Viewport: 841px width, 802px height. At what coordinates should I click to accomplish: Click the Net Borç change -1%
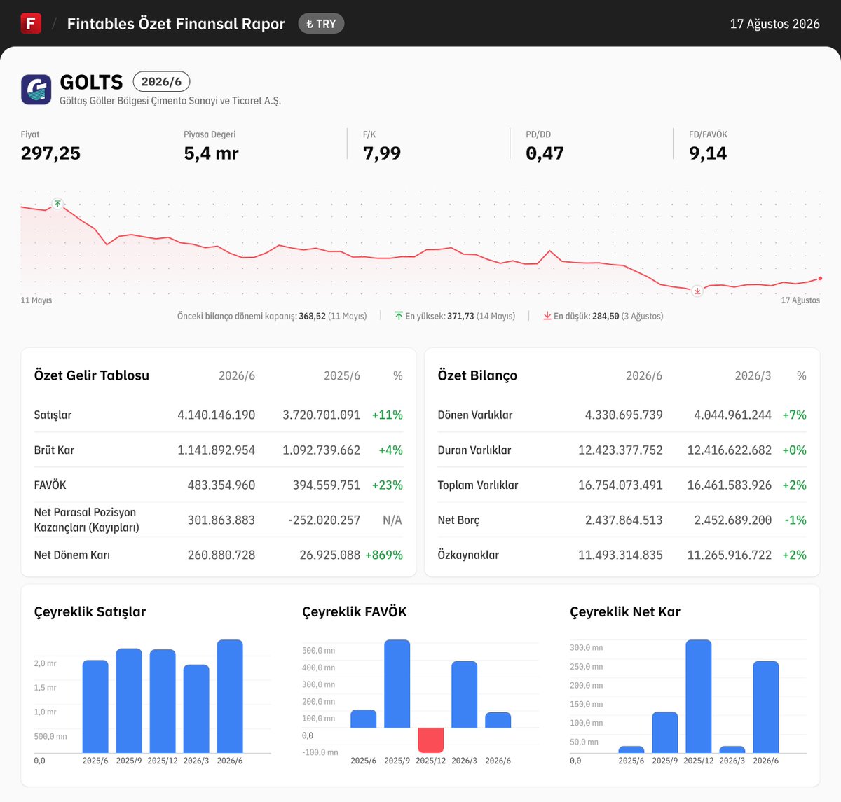tap(796, 520)
